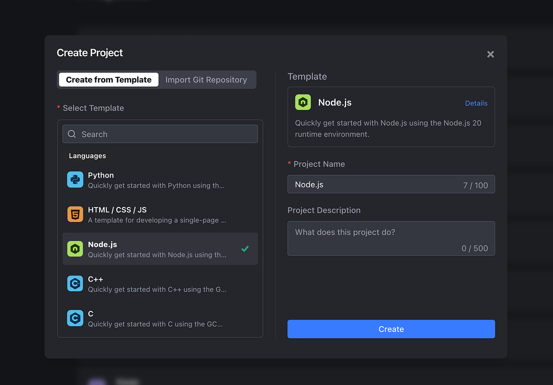Click the Select Template label
Screen dimensions: 553x385
(x=93, y=108)
